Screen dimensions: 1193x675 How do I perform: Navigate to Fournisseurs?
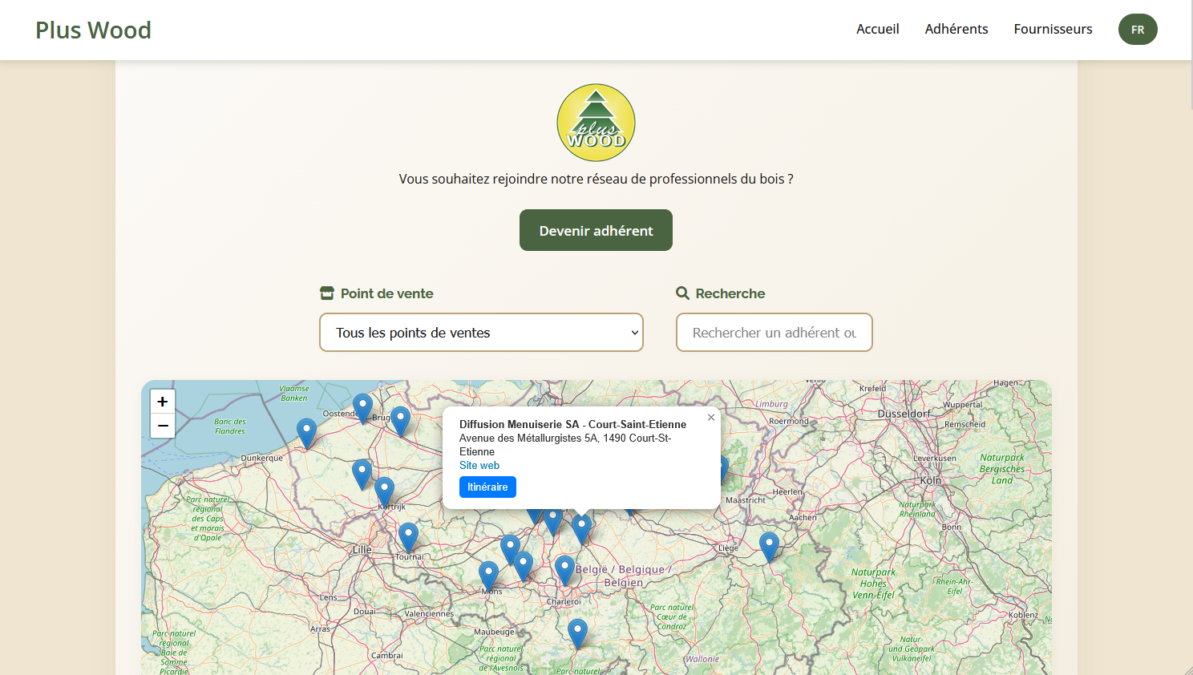(1052, 29)
